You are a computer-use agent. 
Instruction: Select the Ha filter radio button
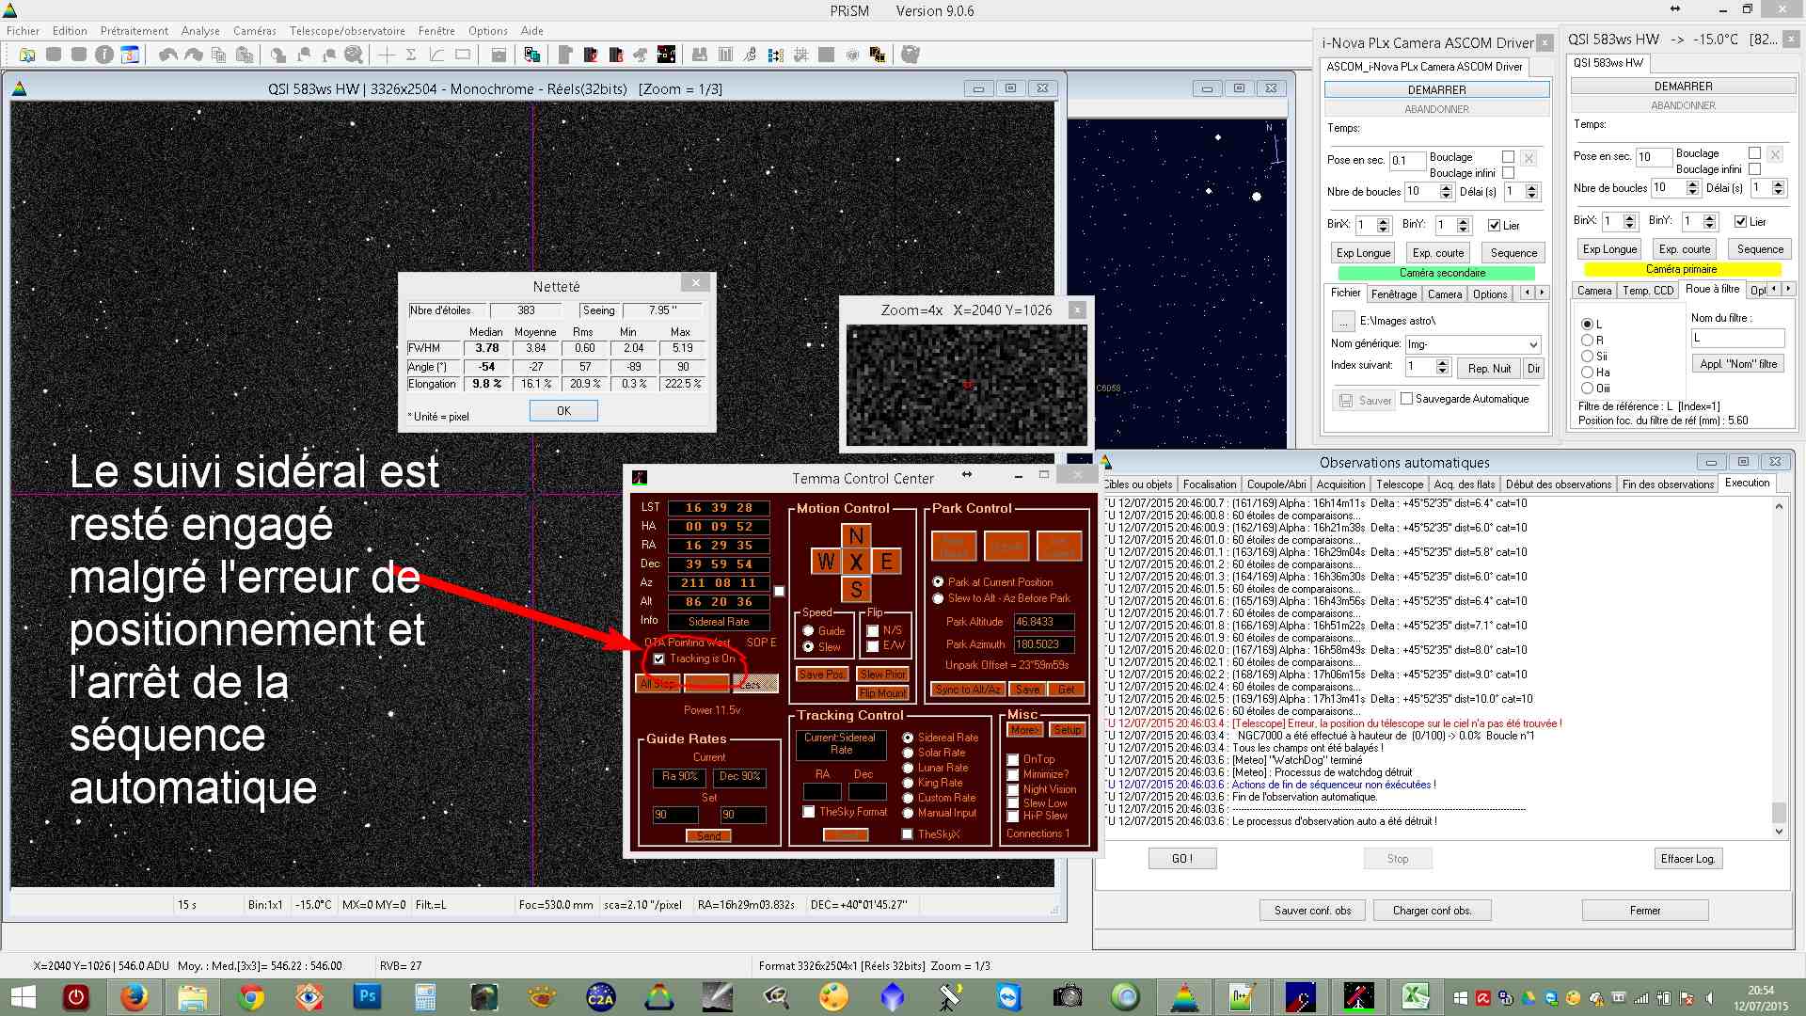(1588, 373)
